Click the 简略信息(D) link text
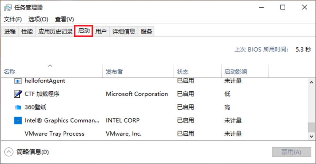The width and height of the screenshot is (316, 164). [x=33, y=152]
